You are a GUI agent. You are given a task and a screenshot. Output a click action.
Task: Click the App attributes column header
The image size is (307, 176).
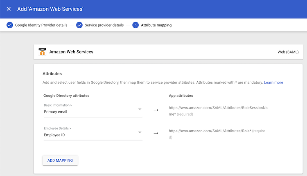point(181,96)
